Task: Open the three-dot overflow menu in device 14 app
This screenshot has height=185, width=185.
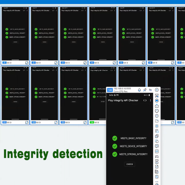Action: [x=150, y=100]
